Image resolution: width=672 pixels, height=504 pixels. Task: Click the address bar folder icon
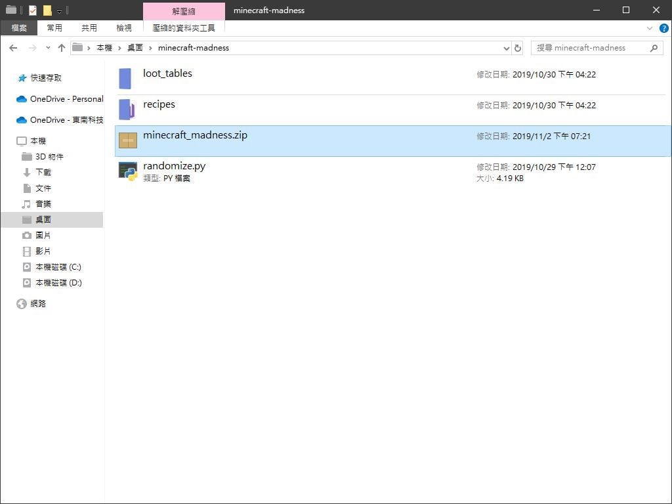click(77, 47)
